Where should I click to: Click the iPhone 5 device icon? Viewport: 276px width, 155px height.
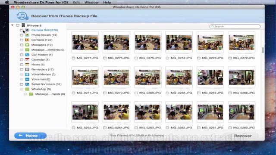click(x=23, y=25)
